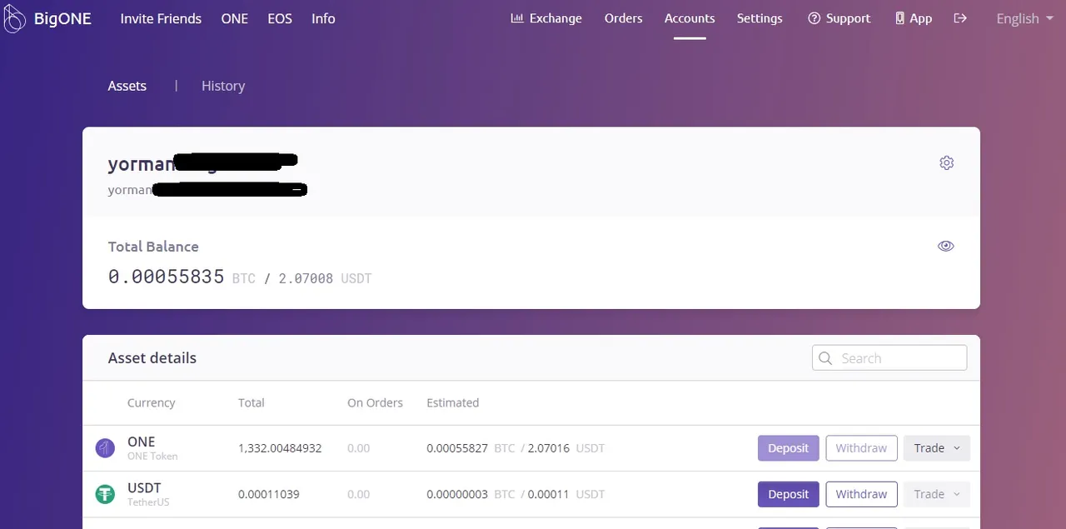Click the asset Search input field
Screen dimensions: 1066x529
889,358
